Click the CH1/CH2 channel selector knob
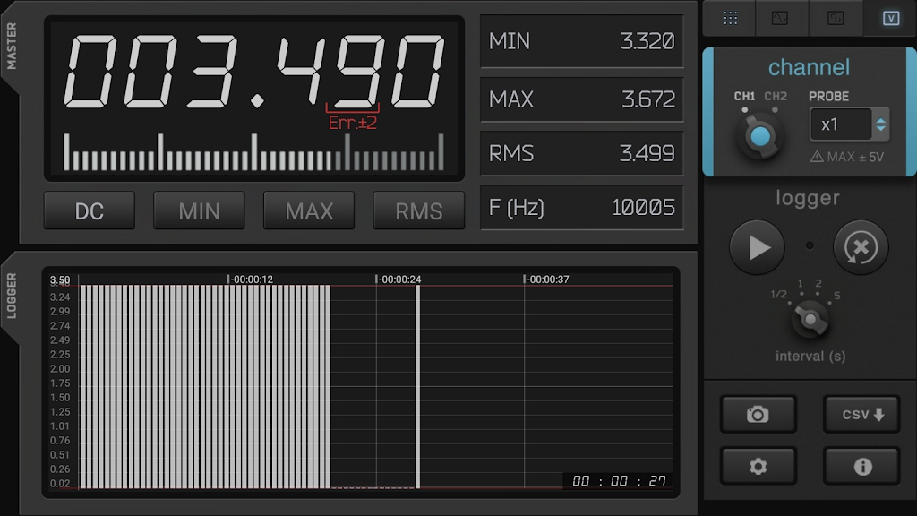 [x=760, y=137]
